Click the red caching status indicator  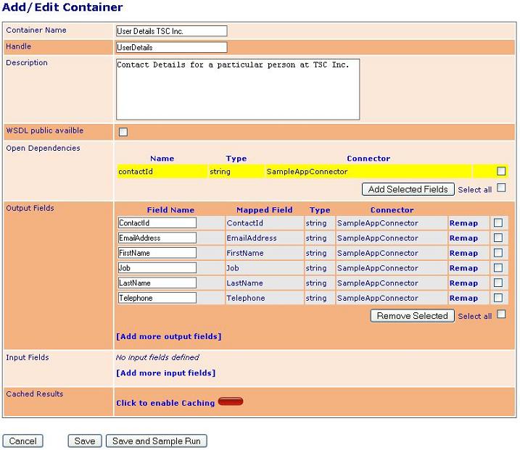[231, 401]
